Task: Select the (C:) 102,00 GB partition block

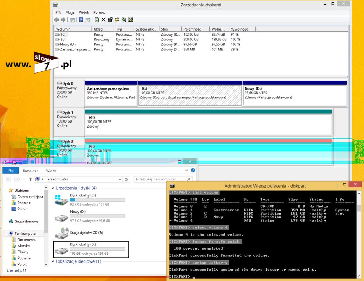Action: point(190,93)
